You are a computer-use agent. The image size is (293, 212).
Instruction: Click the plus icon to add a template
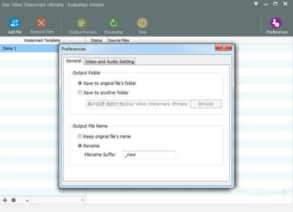pyautogui.click(x=5, y=200)
